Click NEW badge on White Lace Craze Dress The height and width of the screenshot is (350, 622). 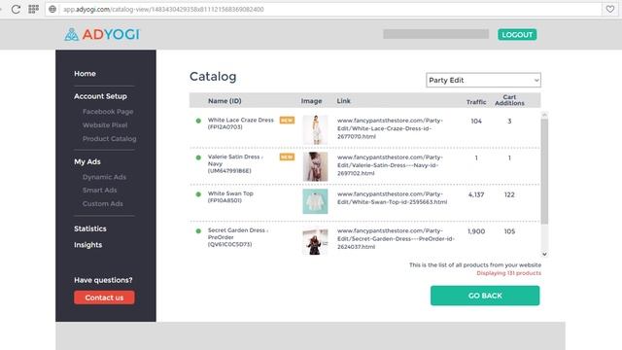pyautogui.click(x=287, y=121)
